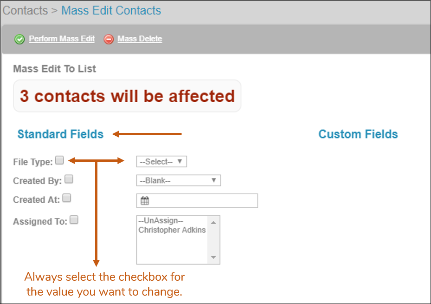This screenshot has width=431, height=304.
Task: Click the red minus icon beside Mass Delete
Action: pos(108,39)
